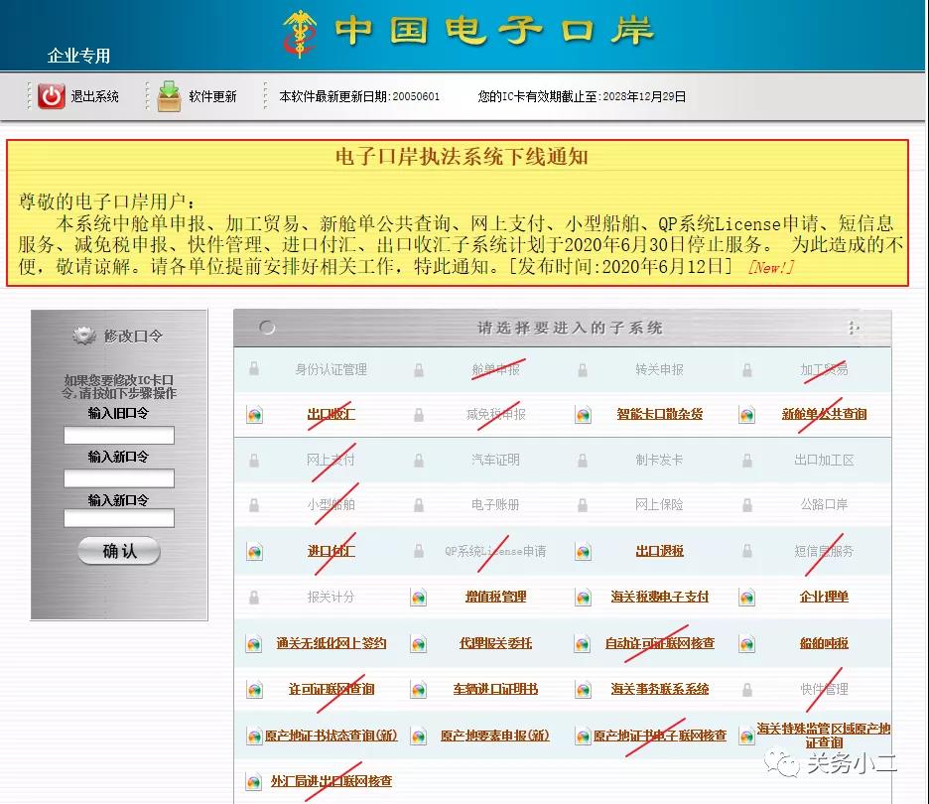This screenshot has width=929, height=804.
Task: Click the icon beside 原产地证书状态查询(新)
Action: [x=254, y=736]
